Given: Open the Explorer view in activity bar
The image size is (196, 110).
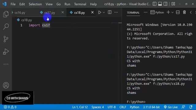Looking at the screenshot, I should click(x=6, y=14).
